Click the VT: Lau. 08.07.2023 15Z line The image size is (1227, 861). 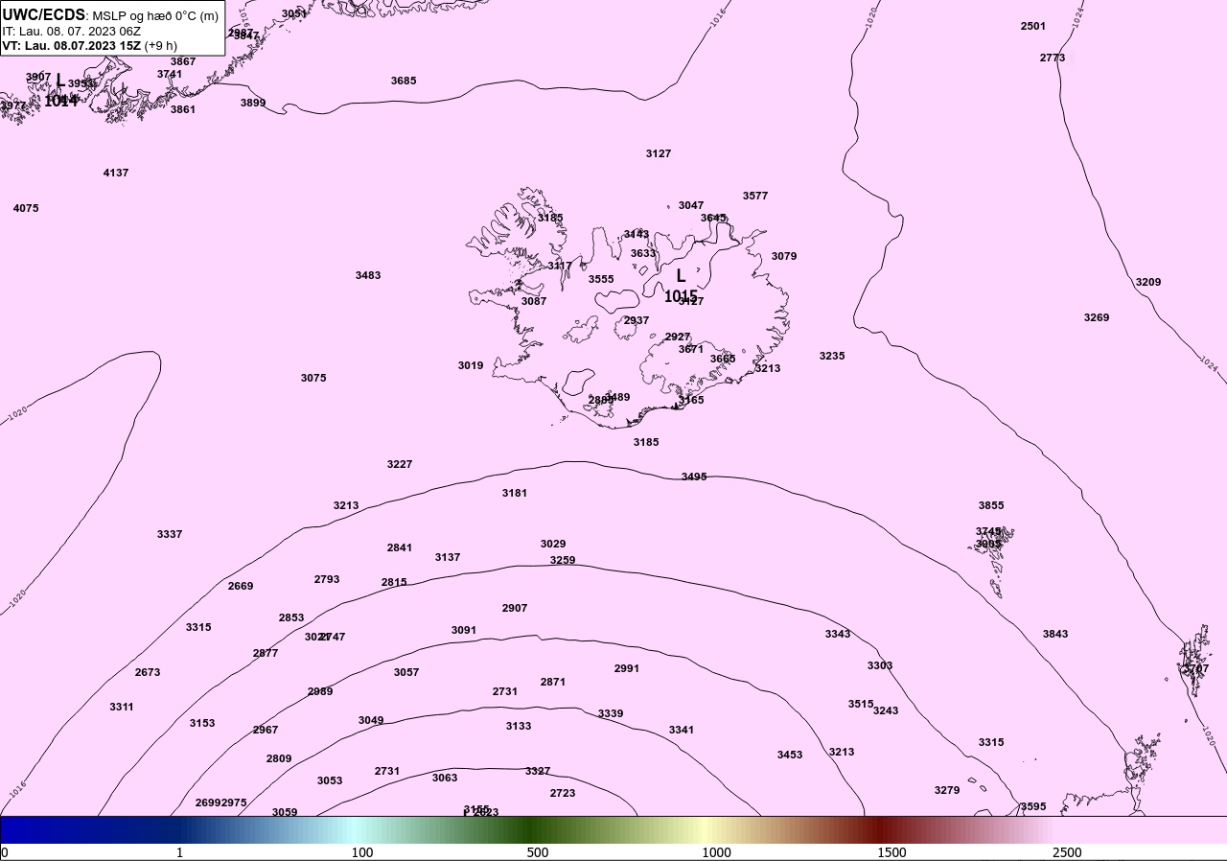(x=90, y=45)
